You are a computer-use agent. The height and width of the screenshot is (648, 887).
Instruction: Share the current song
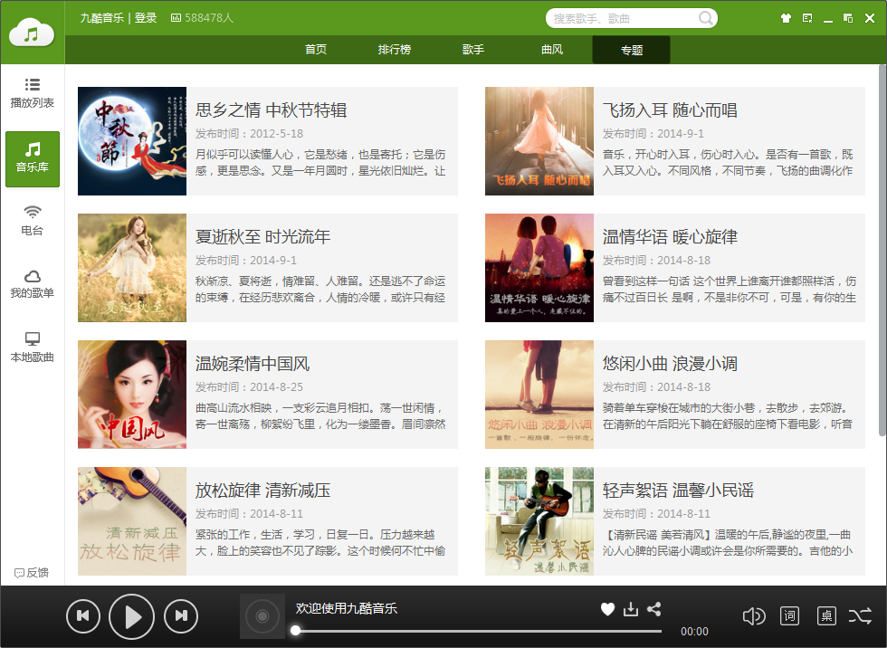coord(654,609)
